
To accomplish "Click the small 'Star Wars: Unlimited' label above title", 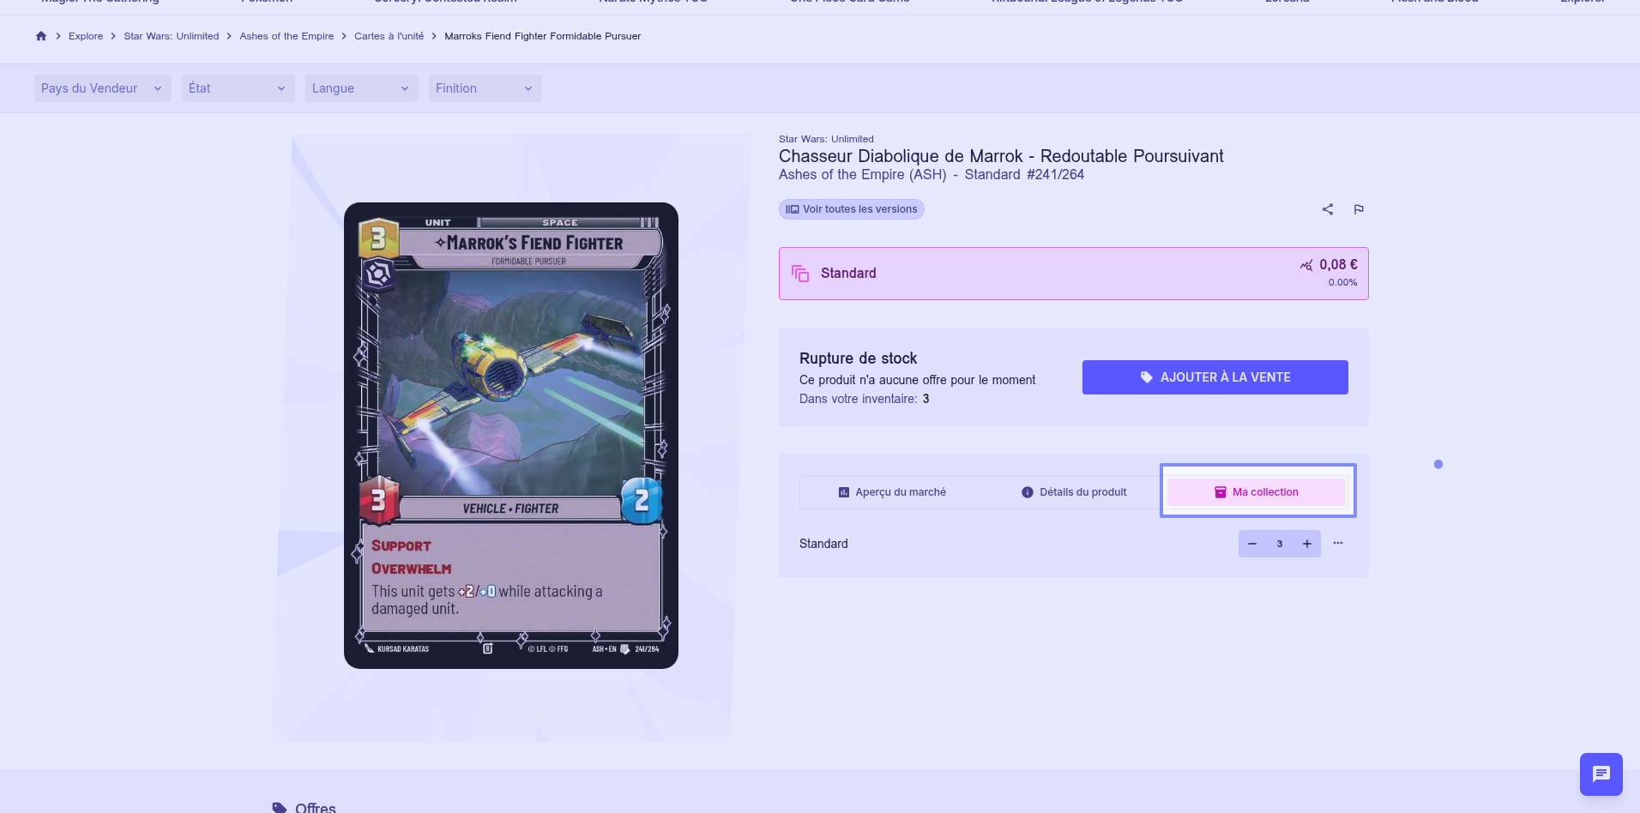I will tap(826, 139).
